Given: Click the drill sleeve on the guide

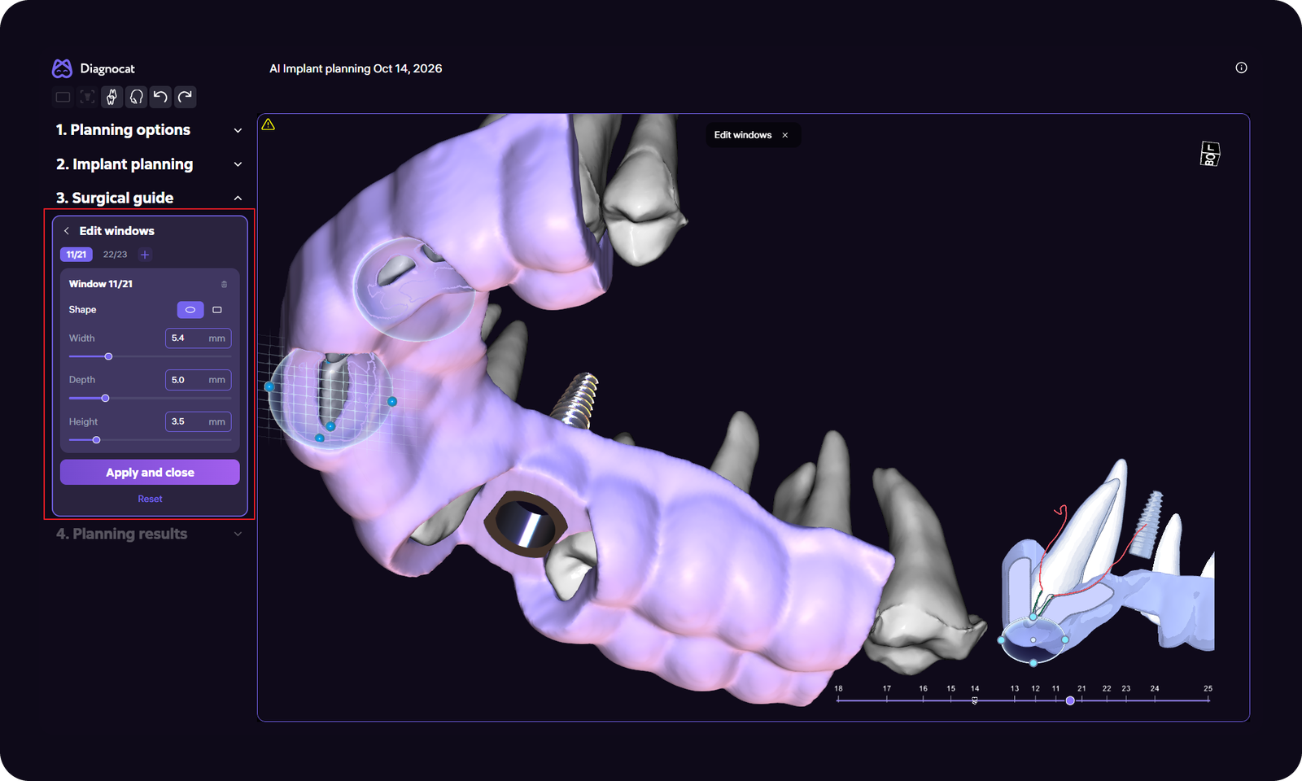Looking at the screenshot, I should coord(526,525).
